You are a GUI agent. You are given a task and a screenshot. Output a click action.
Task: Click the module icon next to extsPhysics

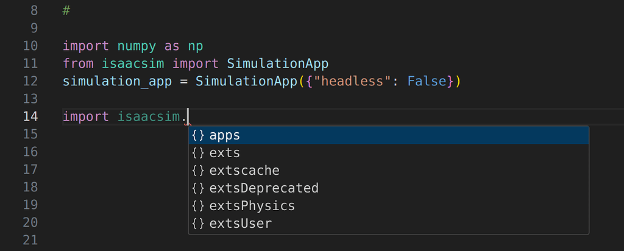point(198,206)
